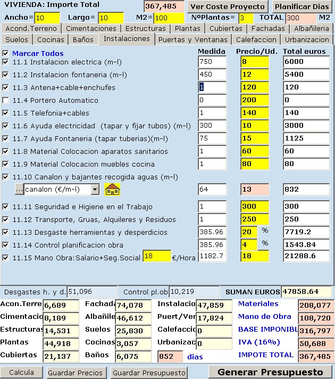Screen dimensions: 335x379
Task: Click Guardar Presupuesto button
Action: click(149, 373)
